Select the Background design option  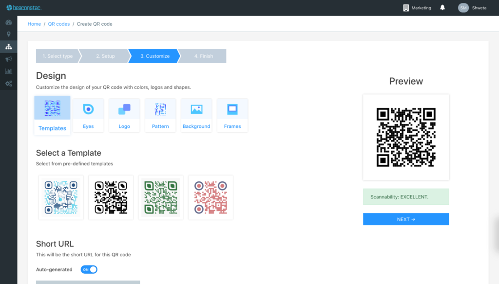pos(196,115)
